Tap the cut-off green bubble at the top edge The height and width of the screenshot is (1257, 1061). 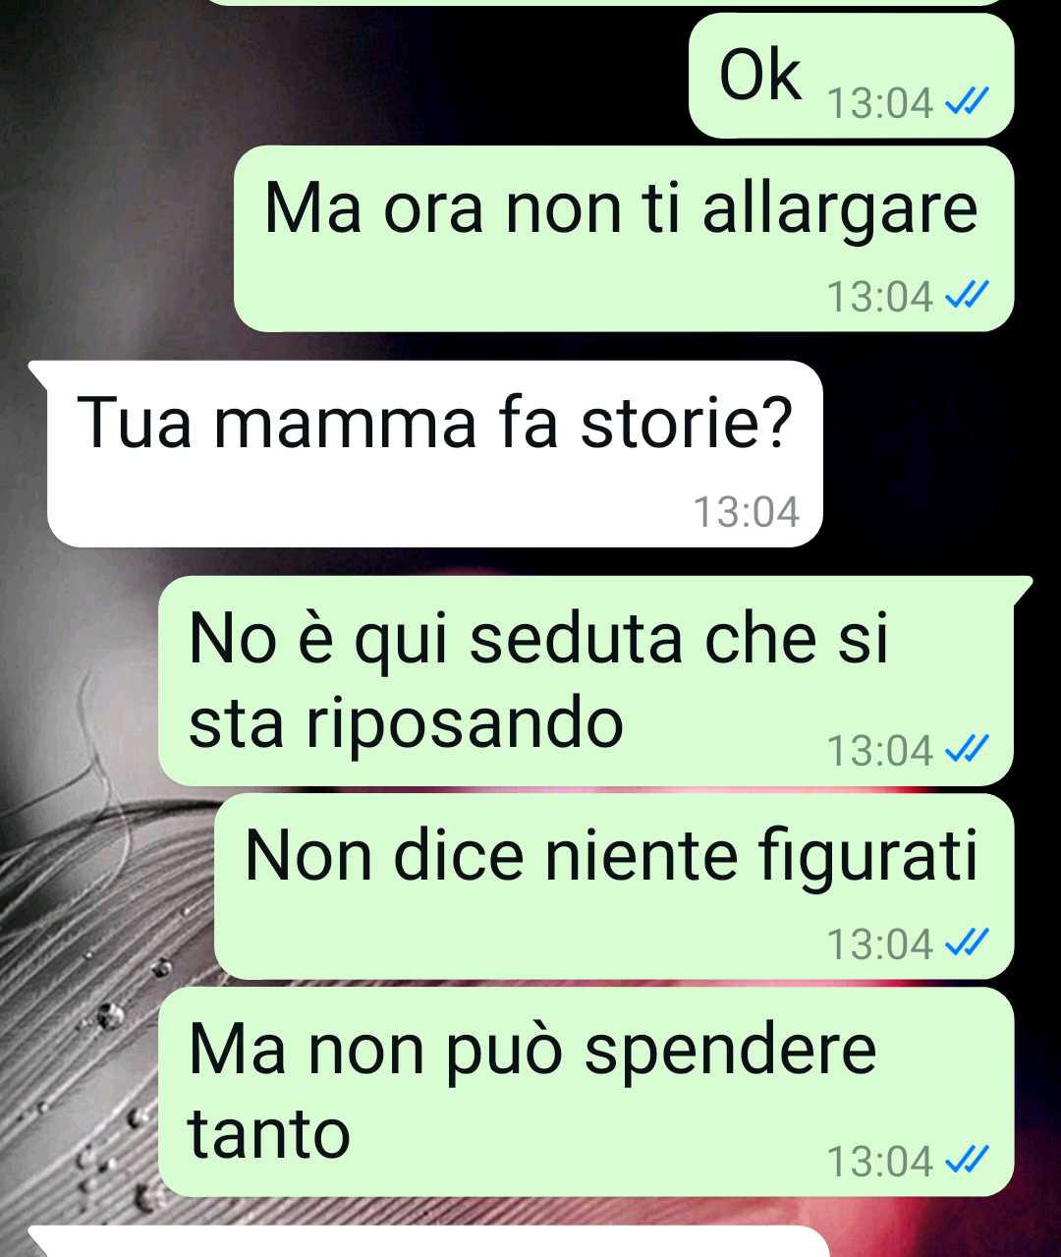(609, 3)
